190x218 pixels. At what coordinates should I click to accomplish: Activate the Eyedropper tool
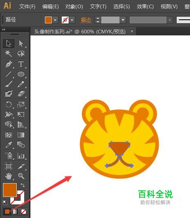pos(9,145)
